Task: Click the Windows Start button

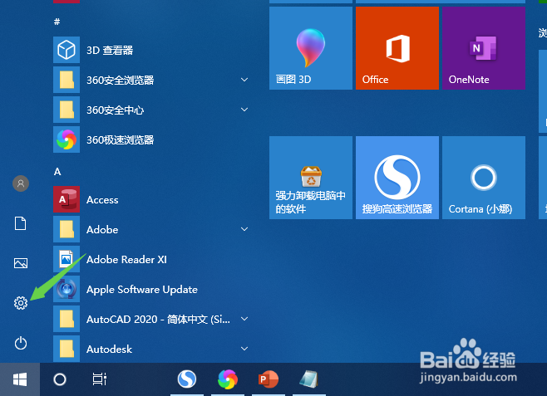Action: pos(20,379)
